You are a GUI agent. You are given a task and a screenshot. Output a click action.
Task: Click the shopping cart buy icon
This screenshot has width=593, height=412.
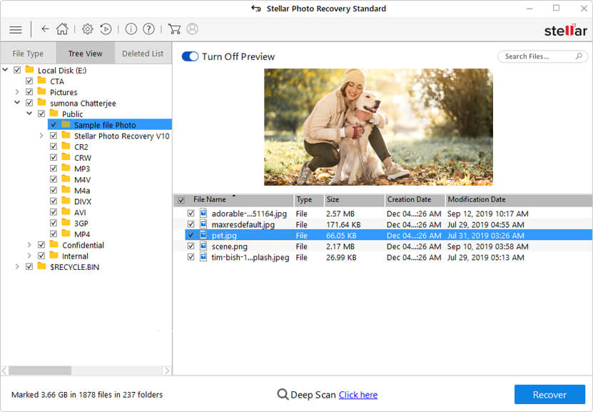174,29
